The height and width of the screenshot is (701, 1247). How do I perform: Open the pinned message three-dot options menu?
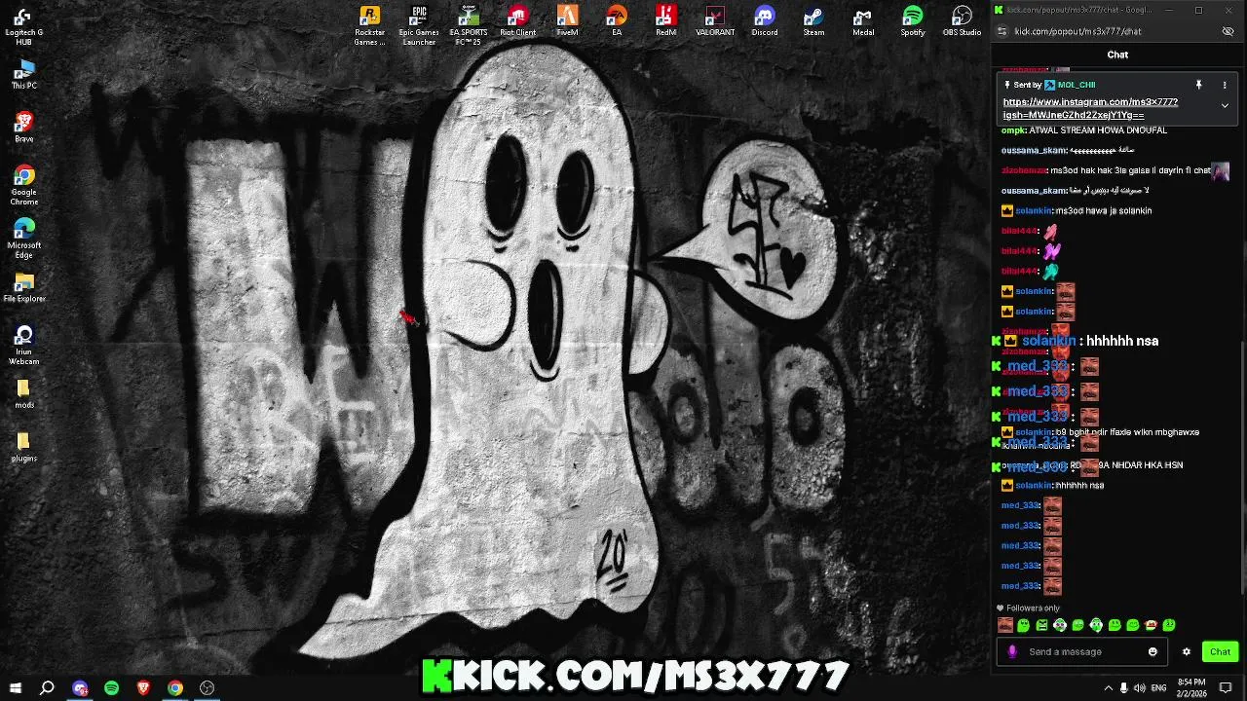1225,86
